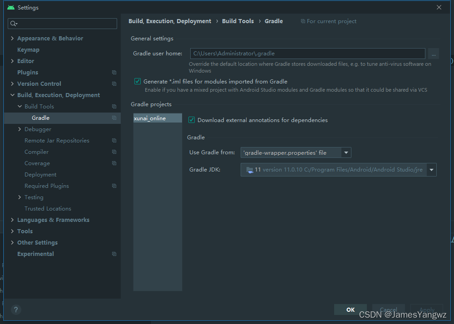
Task: Expand the Editor section
Action: (x=12, y=61)
